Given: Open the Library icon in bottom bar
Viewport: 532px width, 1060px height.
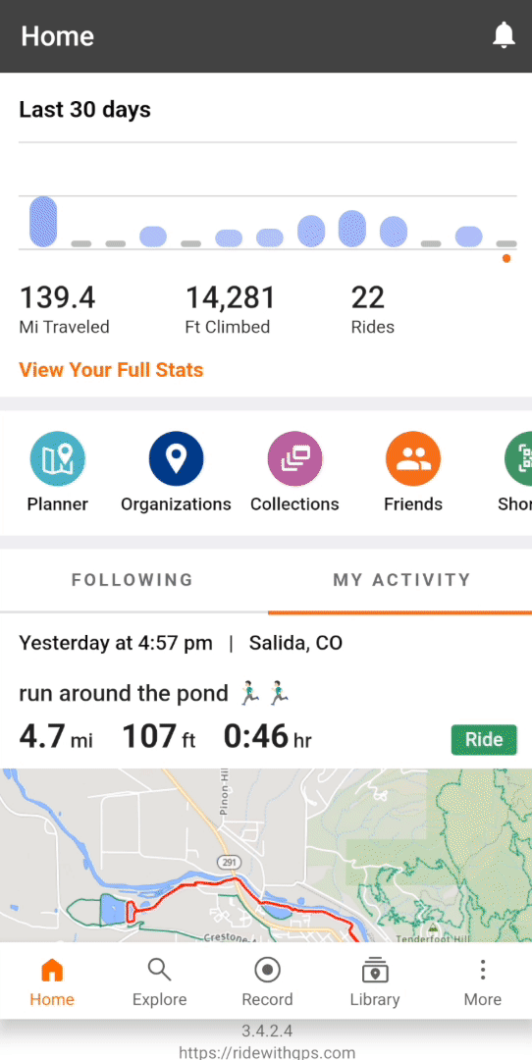Looking at the screenshot, I should click(375, 971).
